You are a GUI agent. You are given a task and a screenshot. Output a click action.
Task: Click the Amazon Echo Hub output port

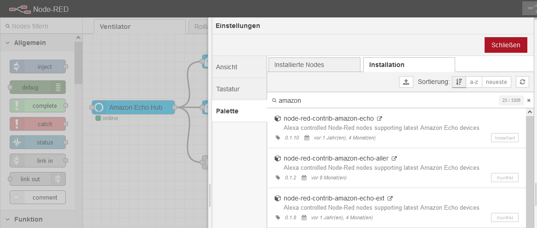(x=175, y=107)
